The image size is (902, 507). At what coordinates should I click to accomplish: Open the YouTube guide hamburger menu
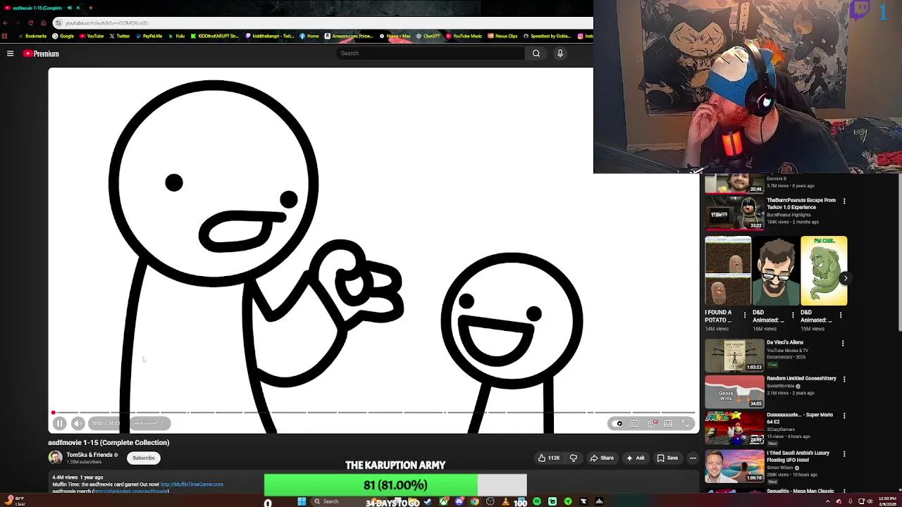tap(10, 54)
